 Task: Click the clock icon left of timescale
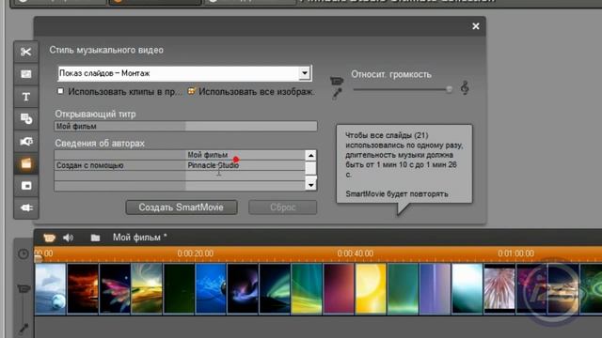click(24, 253)
